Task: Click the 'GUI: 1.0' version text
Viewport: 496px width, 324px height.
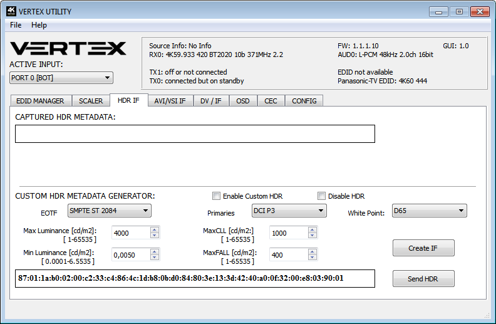Action: point(455,46)
